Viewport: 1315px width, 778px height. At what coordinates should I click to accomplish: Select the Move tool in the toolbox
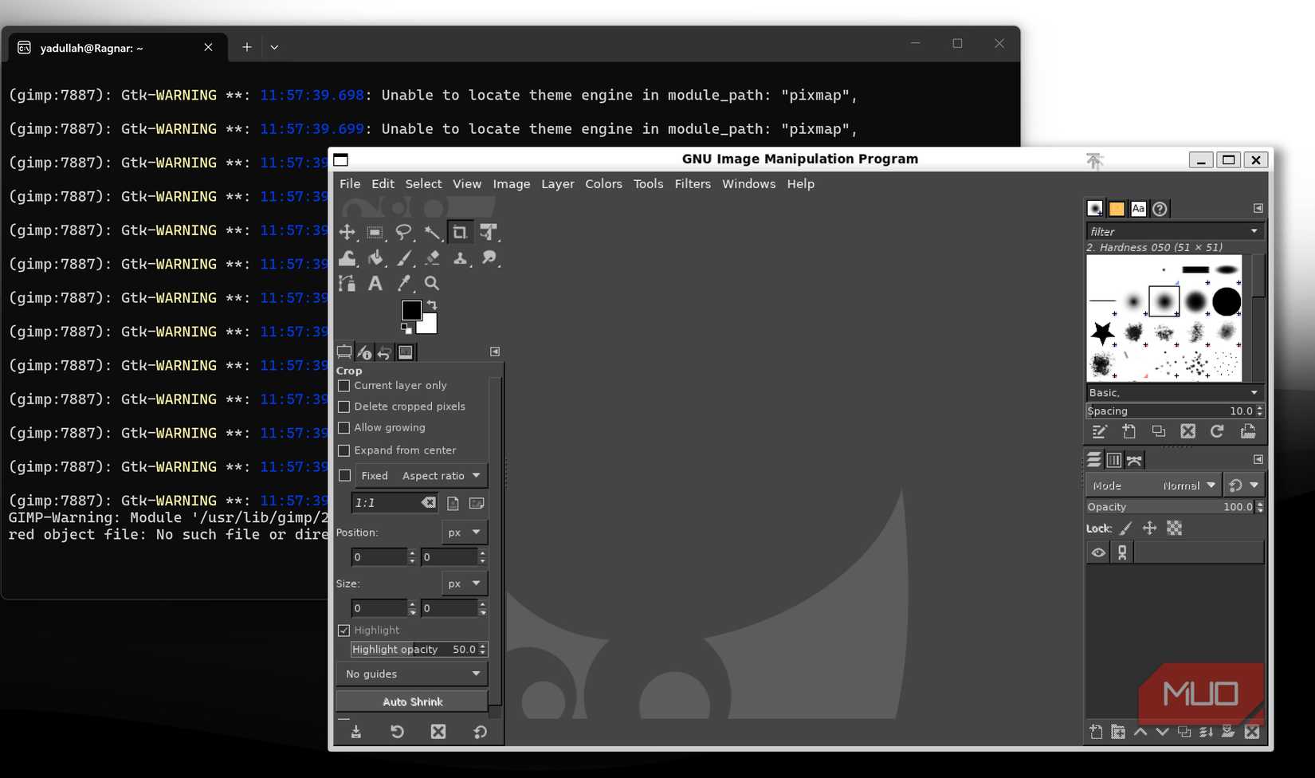(x=347, y=232)
